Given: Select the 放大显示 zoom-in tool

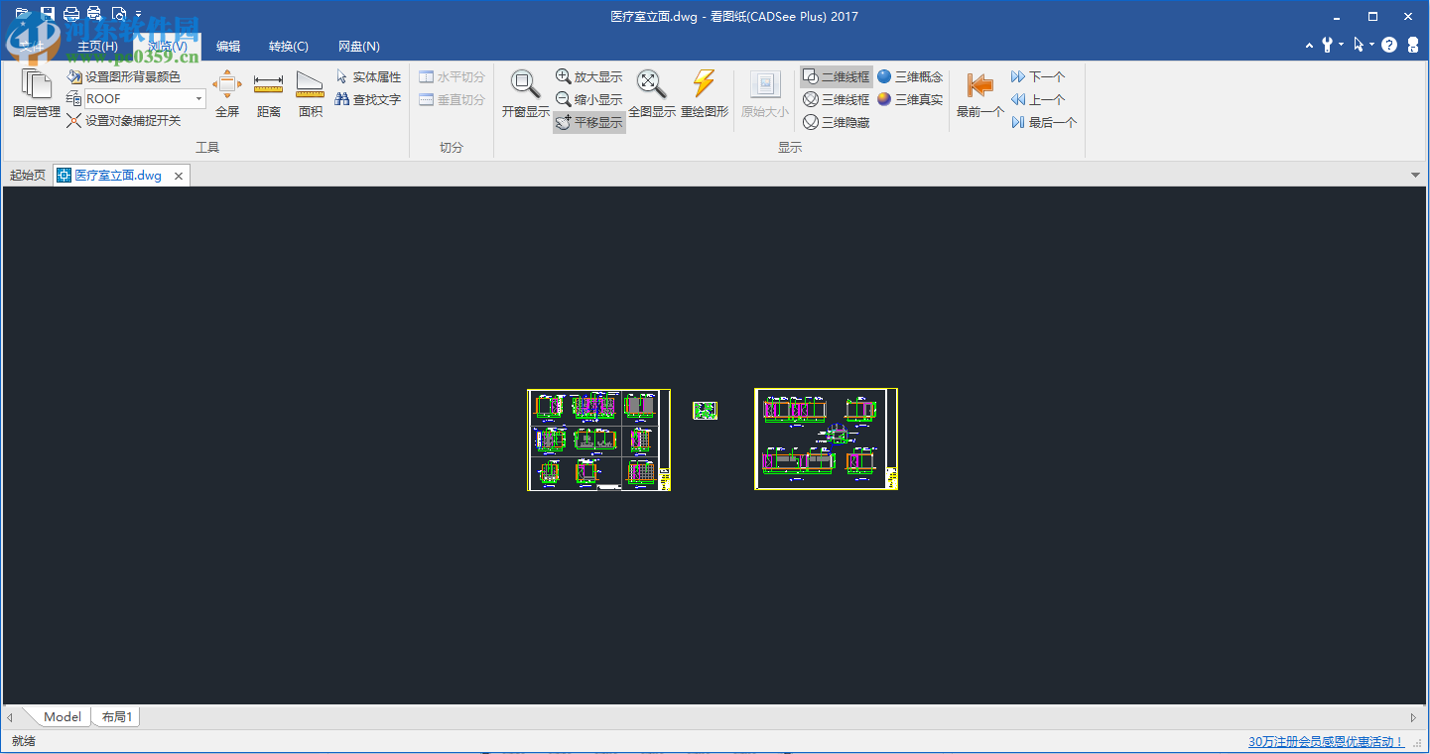Looking at the screenshot, I should [589, 76].
